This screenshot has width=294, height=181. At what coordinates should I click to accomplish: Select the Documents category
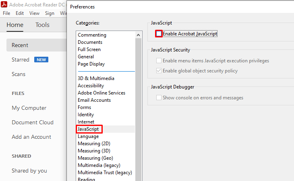(90, 42)
